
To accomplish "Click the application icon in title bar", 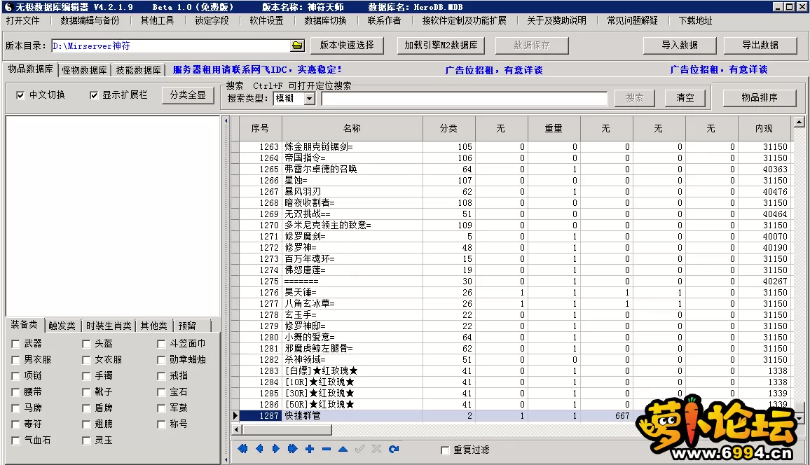I will click(x=8, y=7).
